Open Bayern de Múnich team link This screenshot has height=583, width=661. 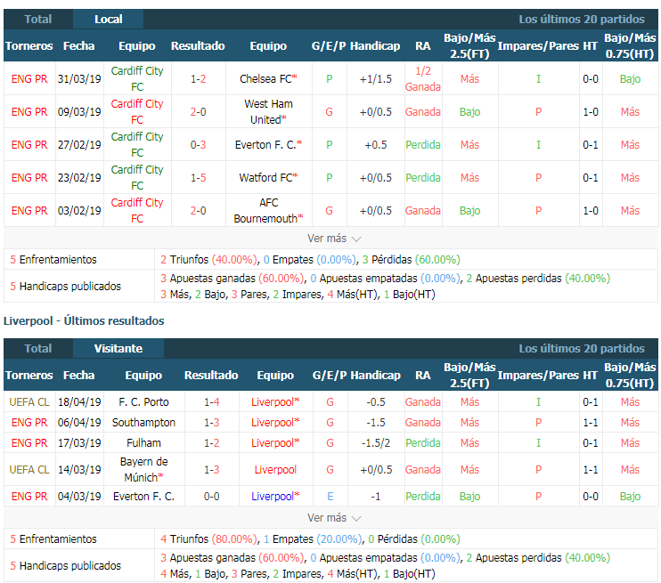[143, 469]
